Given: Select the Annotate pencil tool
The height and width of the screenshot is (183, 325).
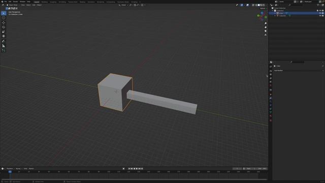Looking at the screenshot, I should [x=4, y=41].
